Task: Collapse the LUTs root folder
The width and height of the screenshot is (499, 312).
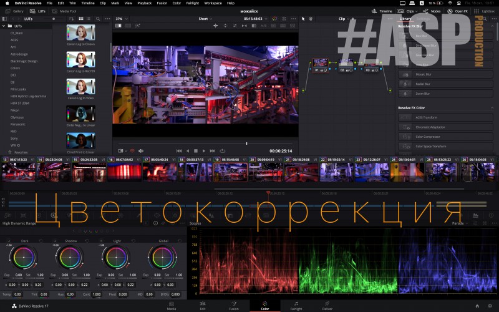Action: (4, 26)
